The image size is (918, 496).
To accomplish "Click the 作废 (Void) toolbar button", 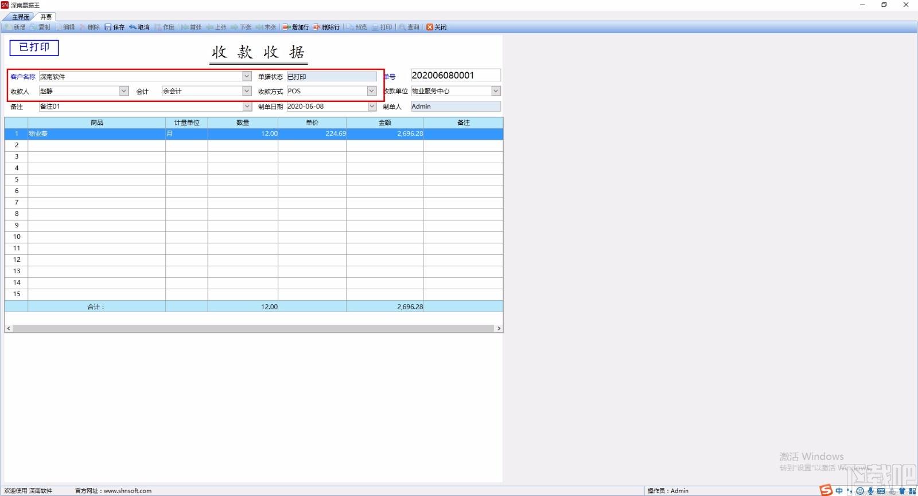I will [164, 27].
